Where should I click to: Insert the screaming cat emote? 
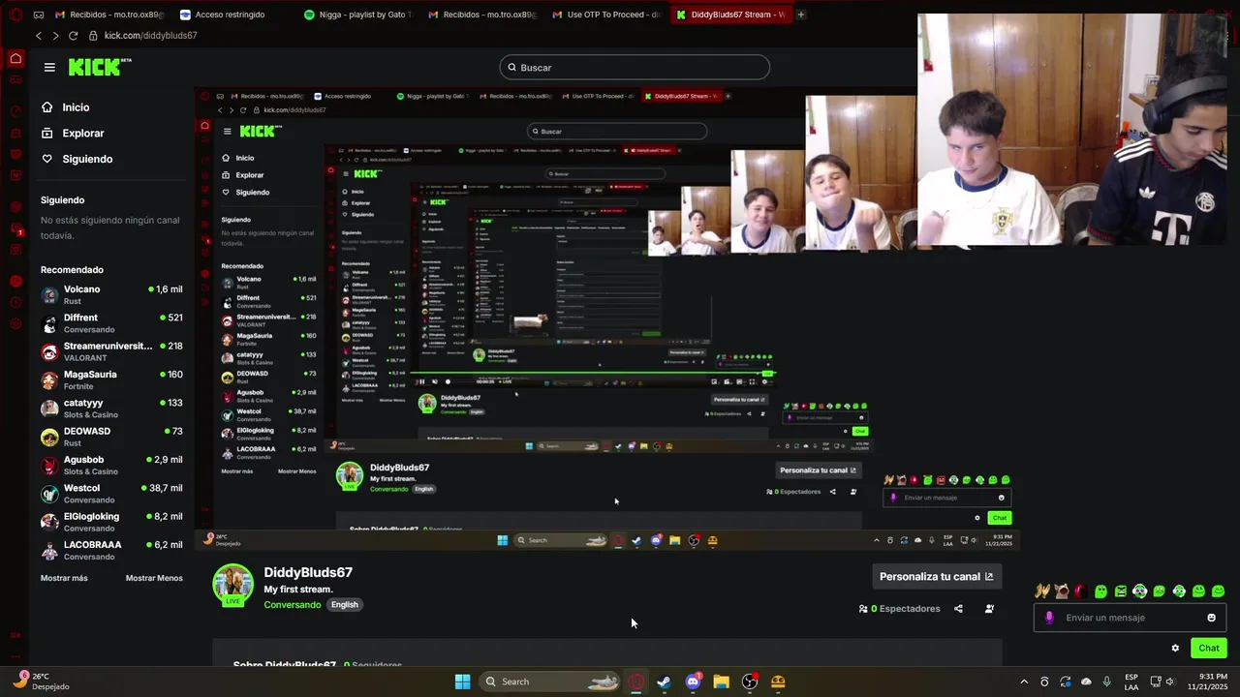click(x=1062, y=591)
